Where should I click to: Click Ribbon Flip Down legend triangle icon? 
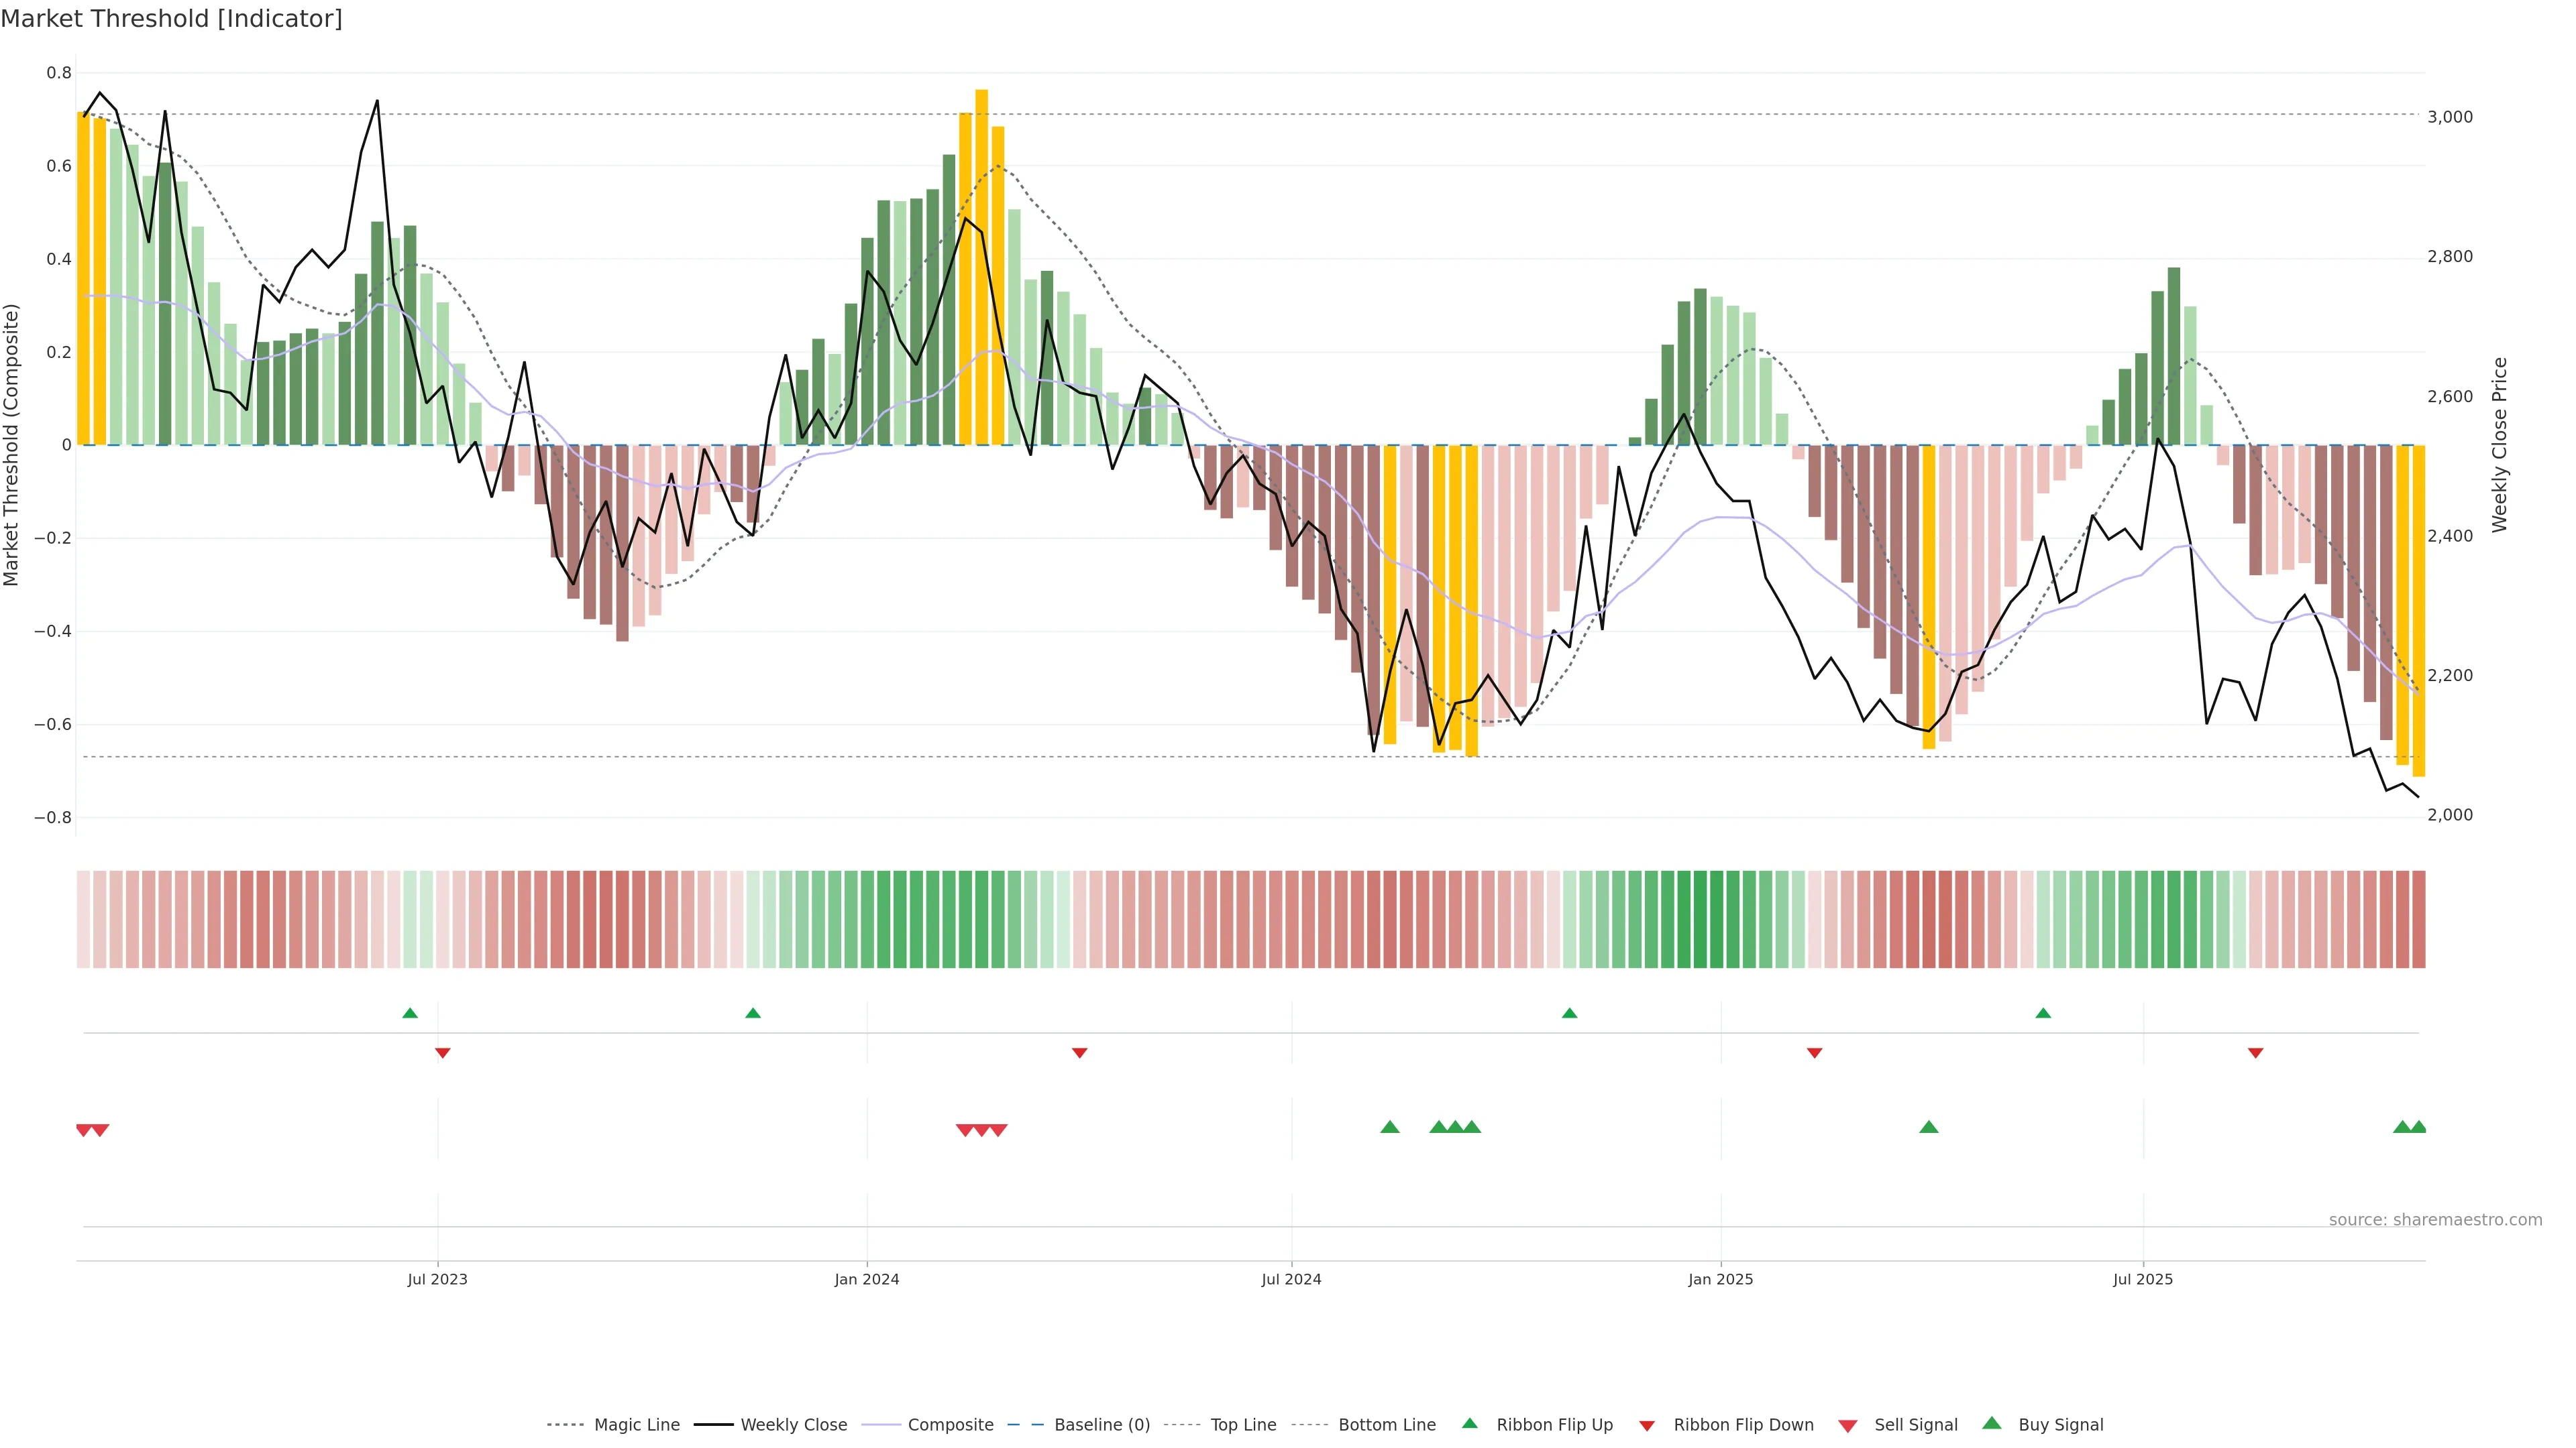pyautogui.click(x=1647, y=1426)
